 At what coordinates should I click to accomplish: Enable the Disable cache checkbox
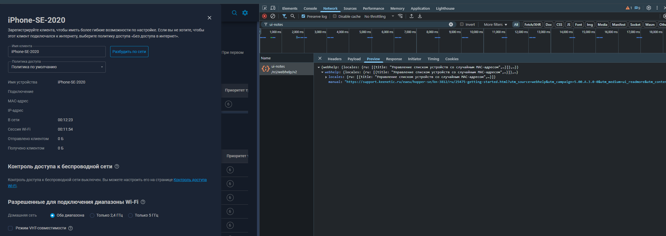(335, 16)
